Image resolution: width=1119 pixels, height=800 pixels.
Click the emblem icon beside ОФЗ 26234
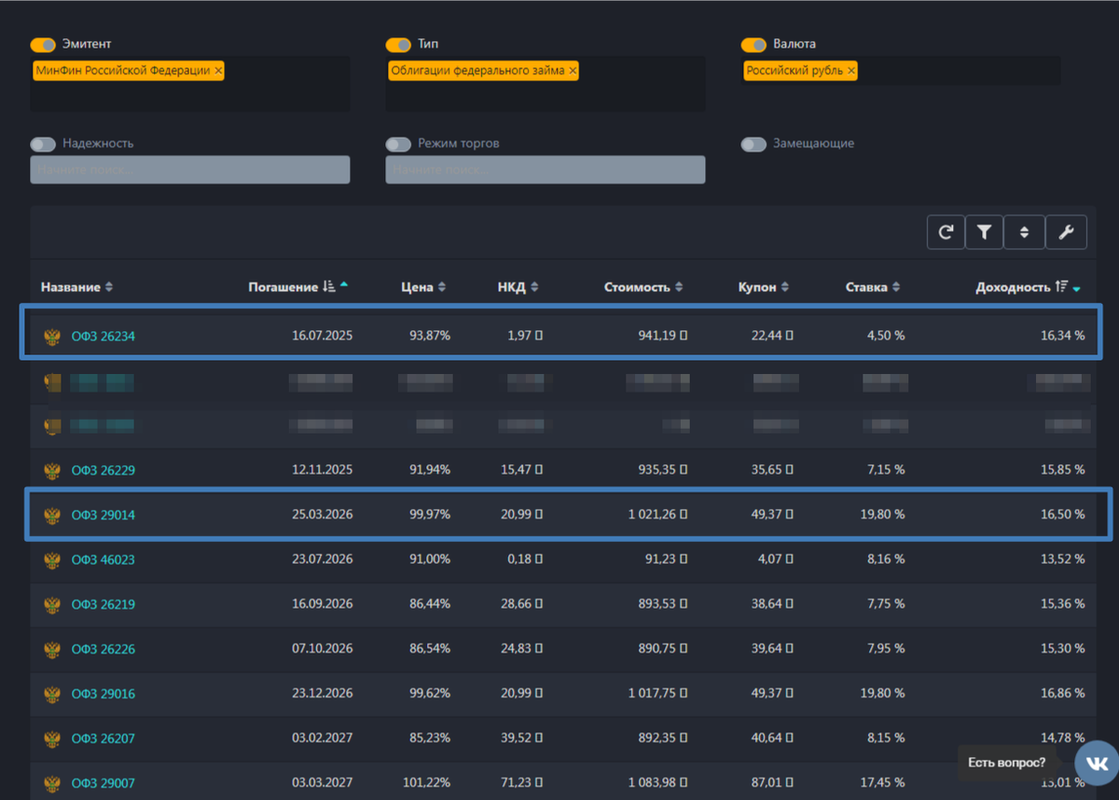pyautogui.click(x=52, y=336)
